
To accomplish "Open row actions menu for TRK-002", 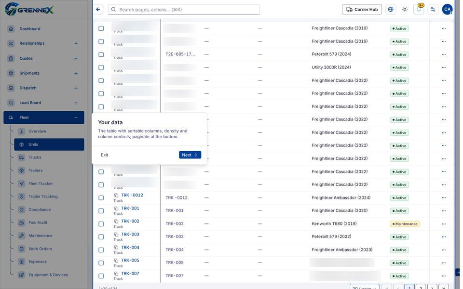I will [x=444, y=224].
